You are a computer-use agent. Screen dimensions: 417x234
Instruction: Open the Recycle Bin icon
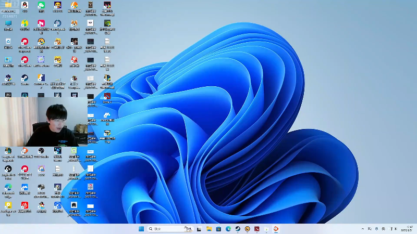click(8, 42)
